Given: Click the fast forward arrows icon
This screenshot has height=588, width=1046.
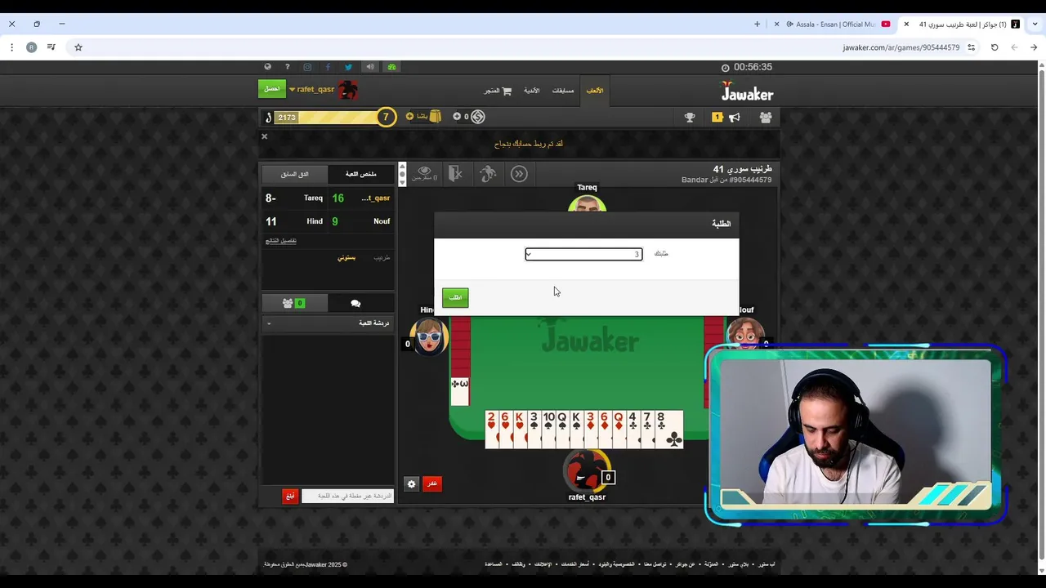Looking at the screenshot, I should (519, 173).
